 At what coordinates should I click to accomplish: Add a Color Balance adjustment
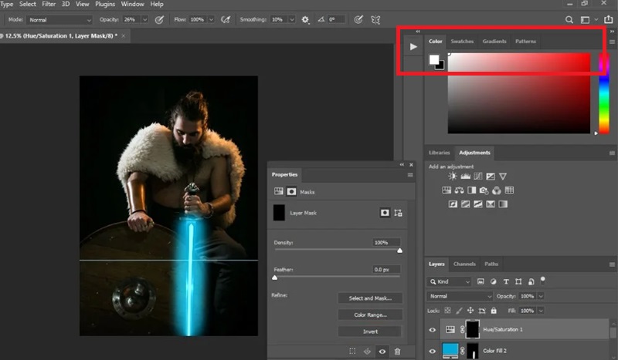click(459, 190)
